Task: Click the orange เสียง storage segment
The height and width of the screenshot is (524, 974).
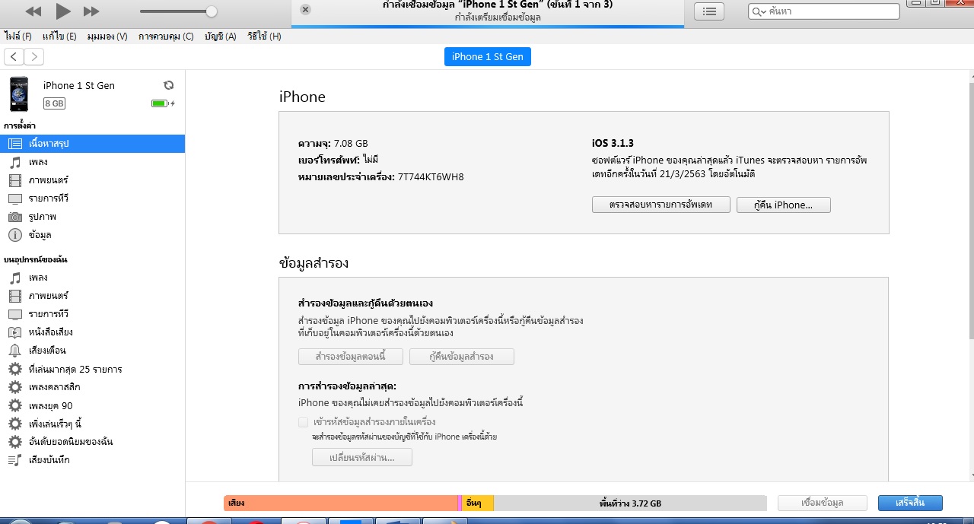Action: coord(340,503)
